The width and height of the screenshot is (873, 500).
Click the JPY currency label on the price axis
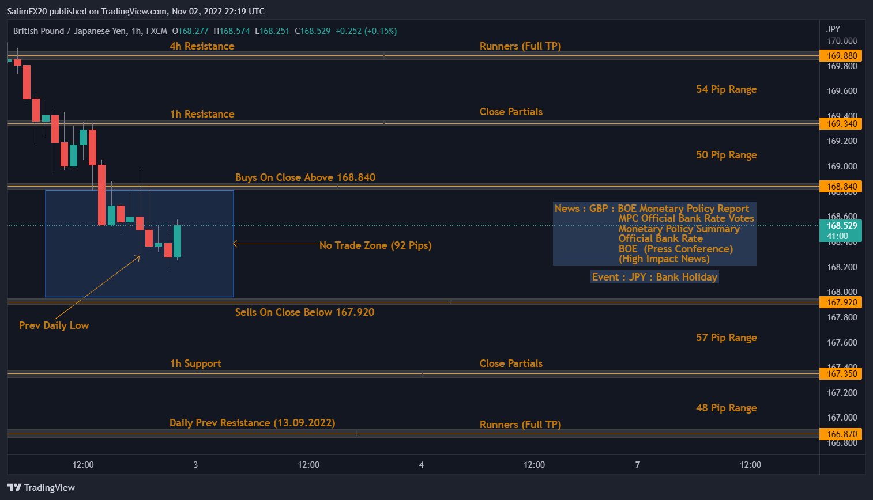pyautogui.click(x=833, y=29)
